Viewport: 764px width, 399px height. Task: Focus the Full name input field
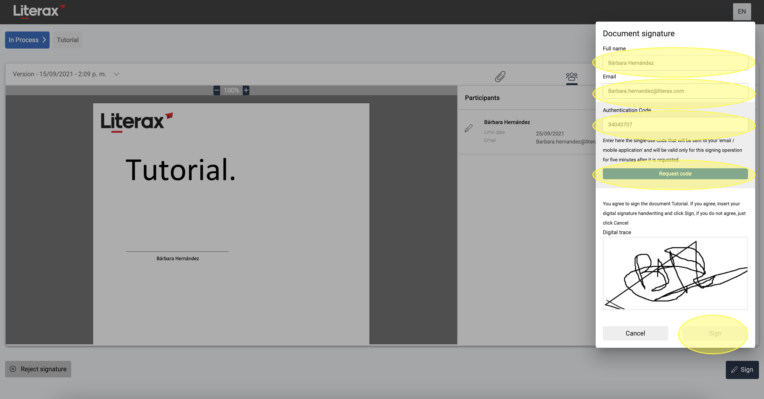[675, 63]
